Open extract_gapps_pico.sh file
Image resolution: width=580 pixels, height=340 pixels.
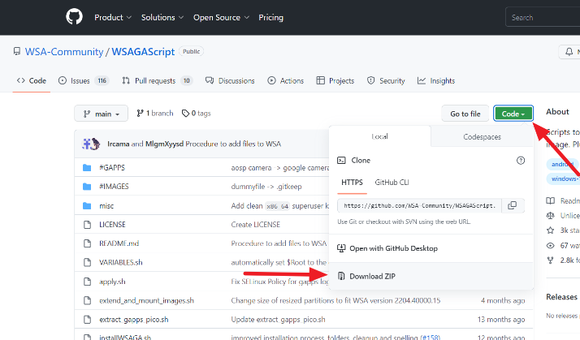(133, 319)
